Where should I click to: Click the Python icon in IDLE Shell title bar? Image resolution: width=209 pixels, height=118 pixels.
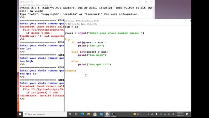coord(21,2)
